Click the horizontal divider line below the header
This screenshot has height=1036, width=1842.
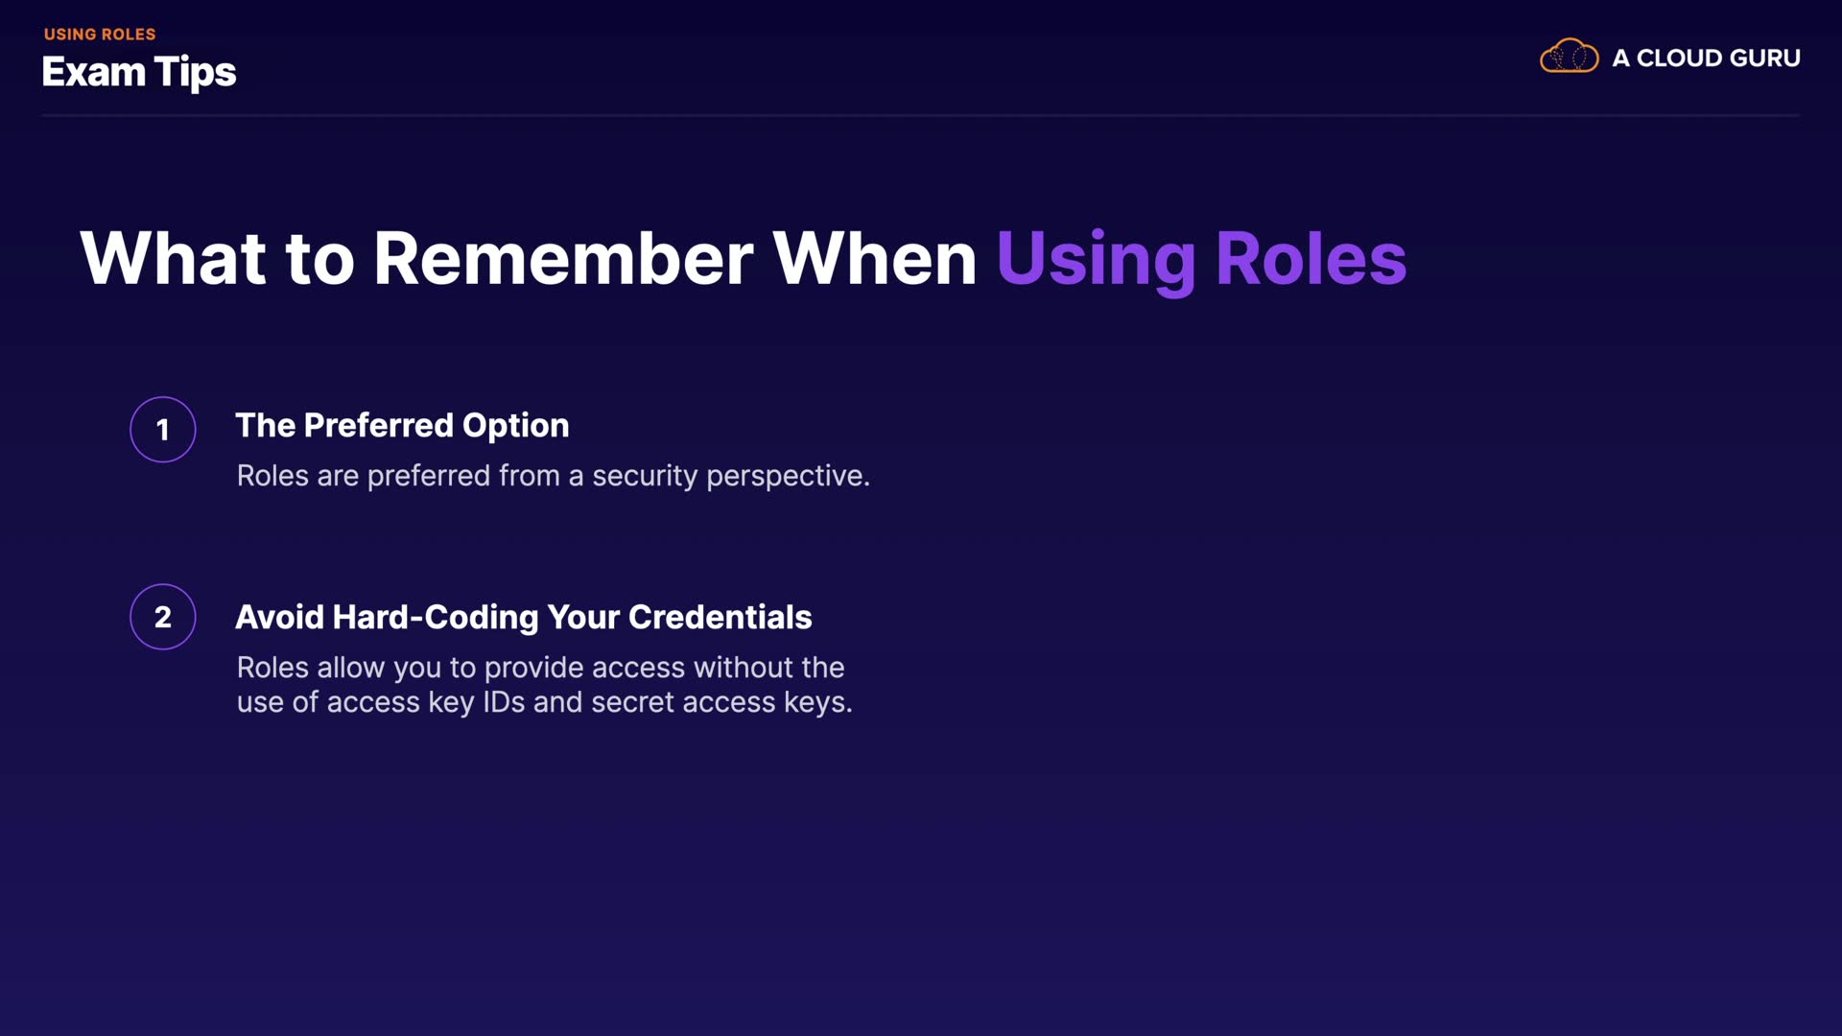coord(921,115)
